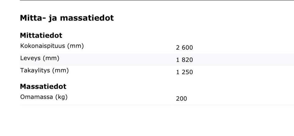294x136 pixels.
Task: Click the "Mittatiedot" section subheading
Action: click(41, 35)
